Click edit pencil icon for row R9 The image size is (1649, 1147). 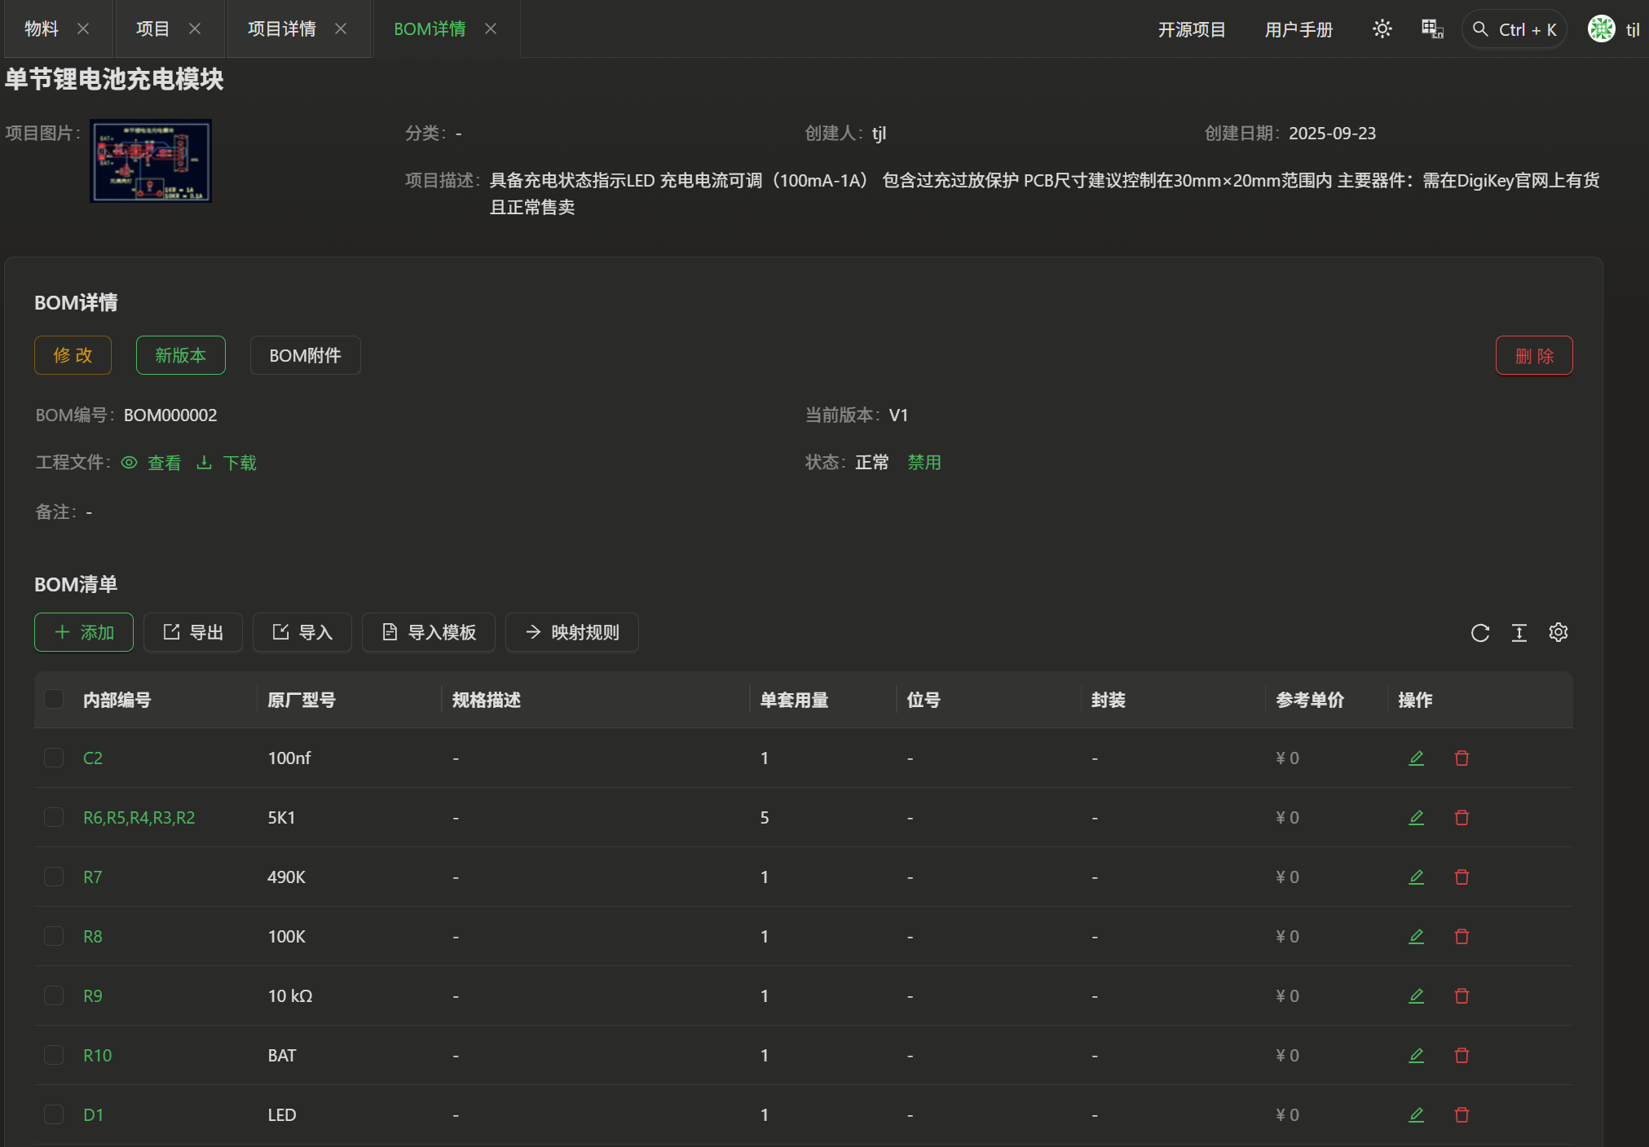tap(1417, 996)
